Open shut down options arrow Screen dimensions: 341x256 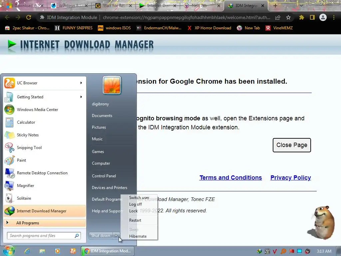(x=116, y=236)
